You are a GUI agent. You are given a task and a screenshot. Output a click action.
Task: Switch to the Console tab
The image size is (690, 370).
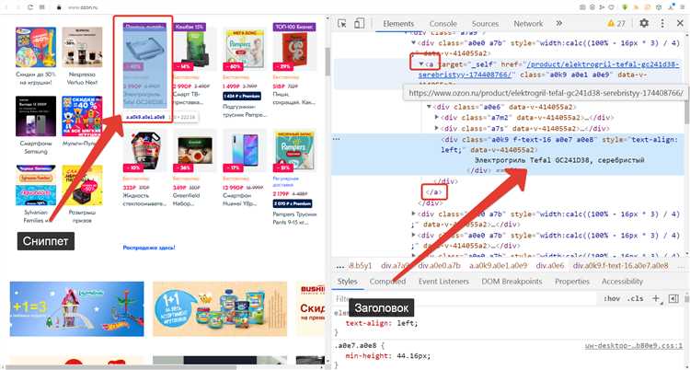(x=443, y=24)
